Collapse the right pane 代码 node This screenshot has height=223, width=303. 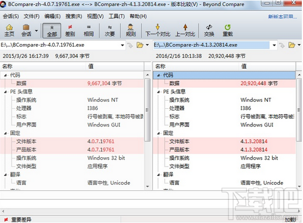[158, 75]
